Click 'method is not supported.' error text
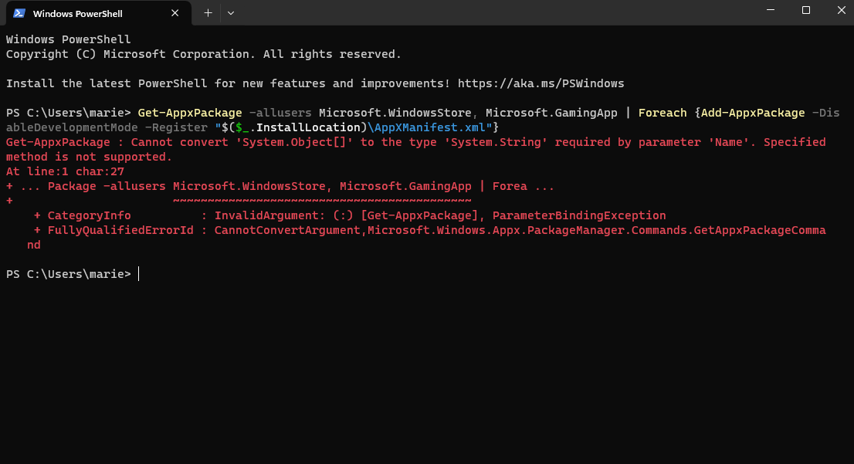The height and width of the screenshot is (464, 854). [89, 157]
